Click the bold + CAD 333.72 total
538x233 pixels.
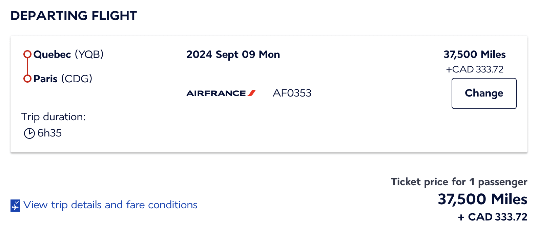(x=493, y=217)
